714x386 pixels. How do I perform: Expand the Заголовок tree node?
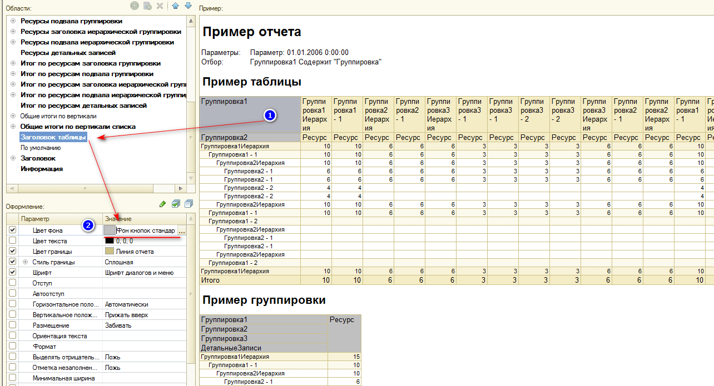(x=13, y=158)
